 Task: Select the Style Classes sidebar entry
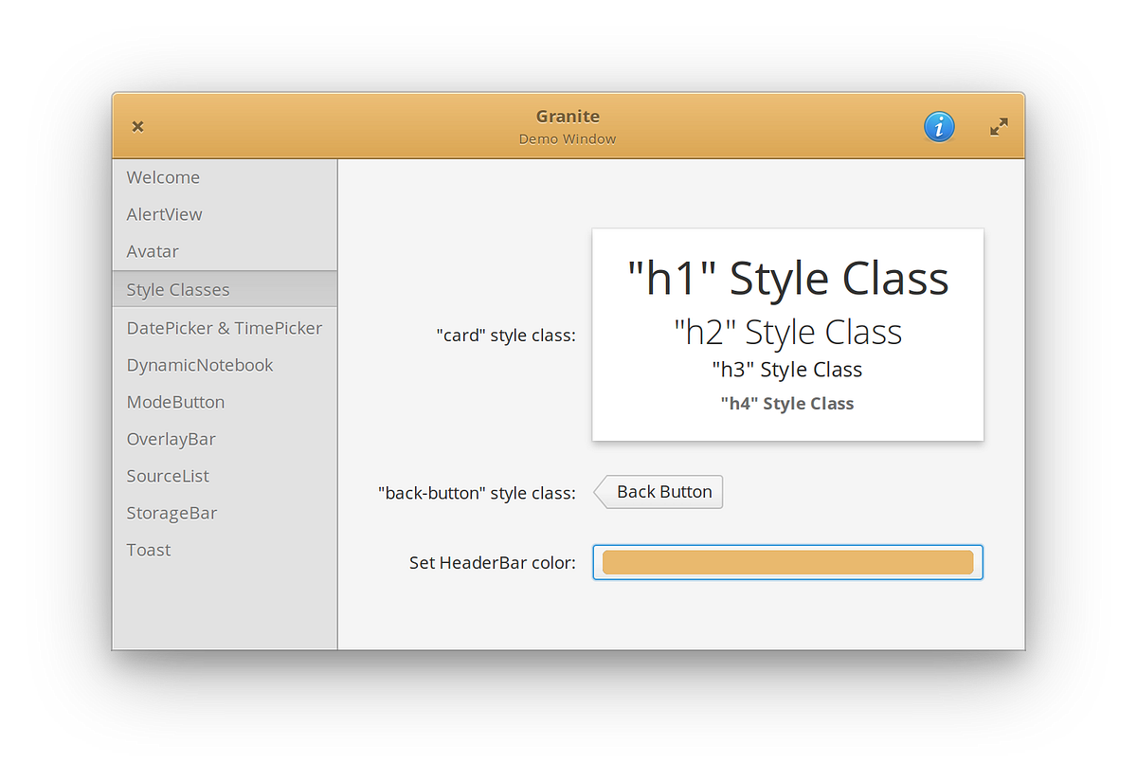pos(225,289)
